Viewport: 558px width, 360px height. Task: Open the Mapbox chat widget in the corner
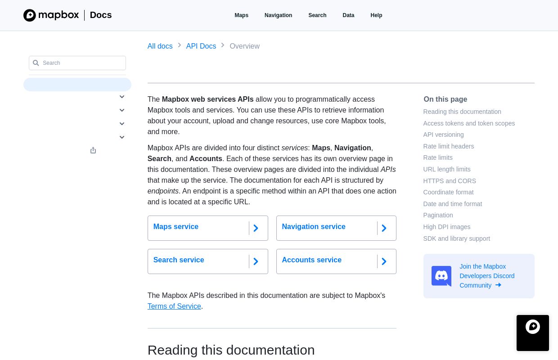pyautogui.click(x=533, y=333)
